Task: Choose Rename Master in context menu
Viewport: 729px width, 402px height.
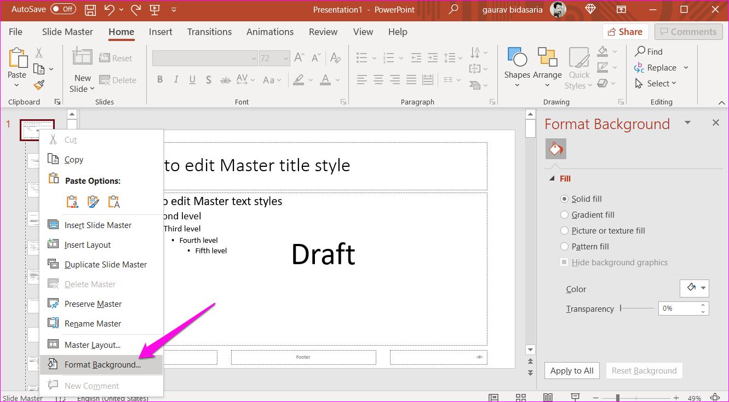Action: [101, 323]
